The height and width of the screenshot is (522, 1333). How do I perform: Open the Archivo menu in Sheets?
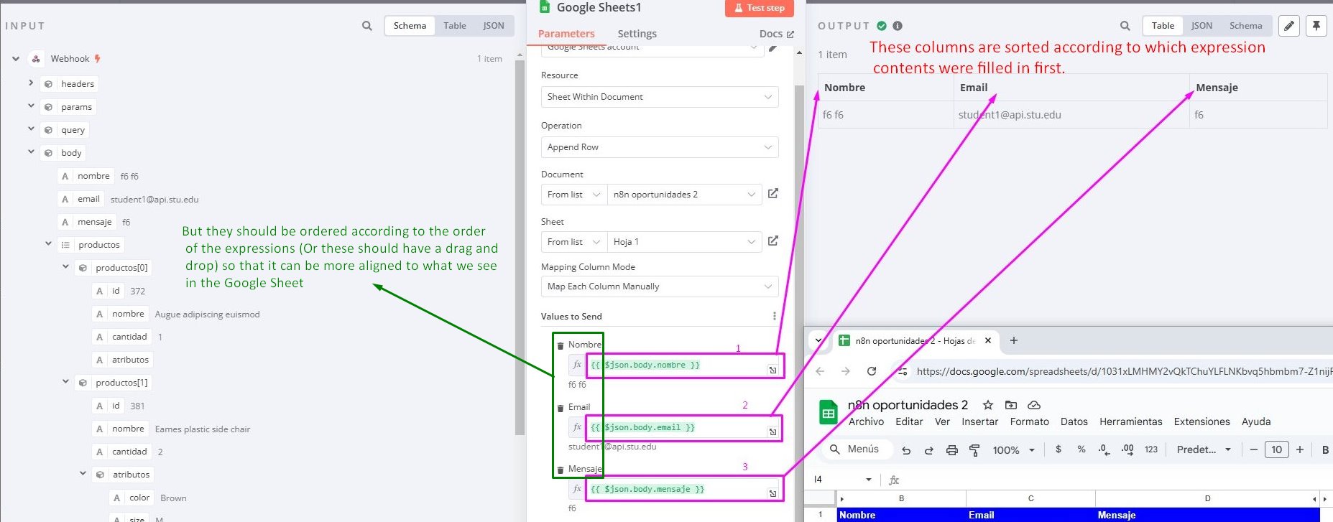pos(866,422)
